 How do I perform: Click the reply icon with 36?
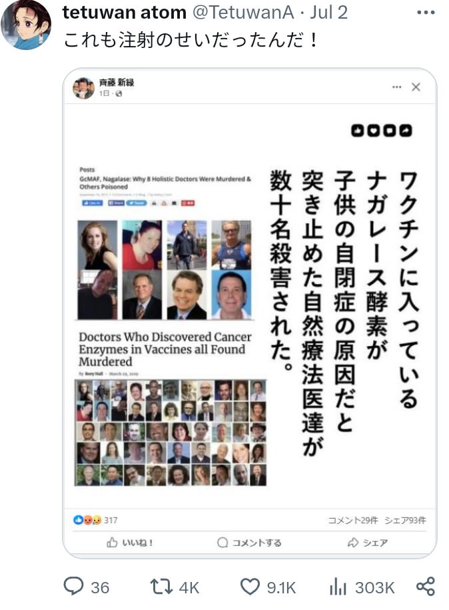tap(87, 587)
